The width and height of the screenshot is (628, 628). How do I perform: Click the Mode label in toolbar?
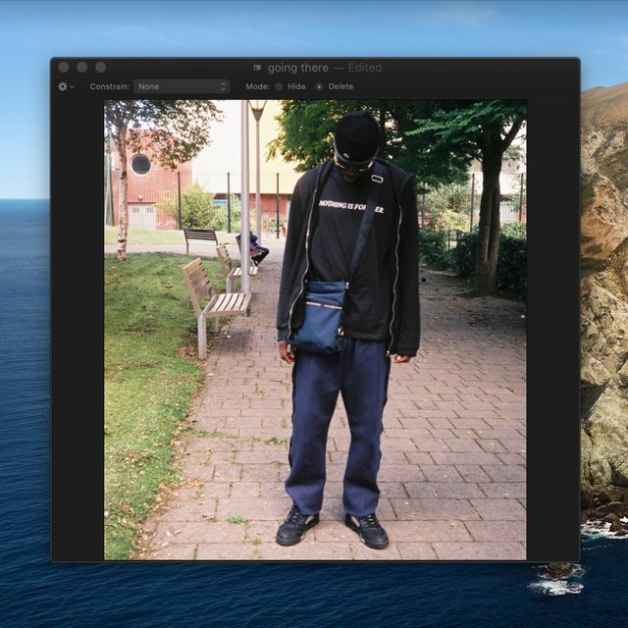257,86
